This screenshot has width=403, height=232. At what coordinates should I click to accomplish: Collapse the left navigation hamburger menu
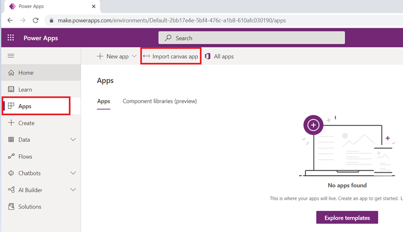coord(11,56)
